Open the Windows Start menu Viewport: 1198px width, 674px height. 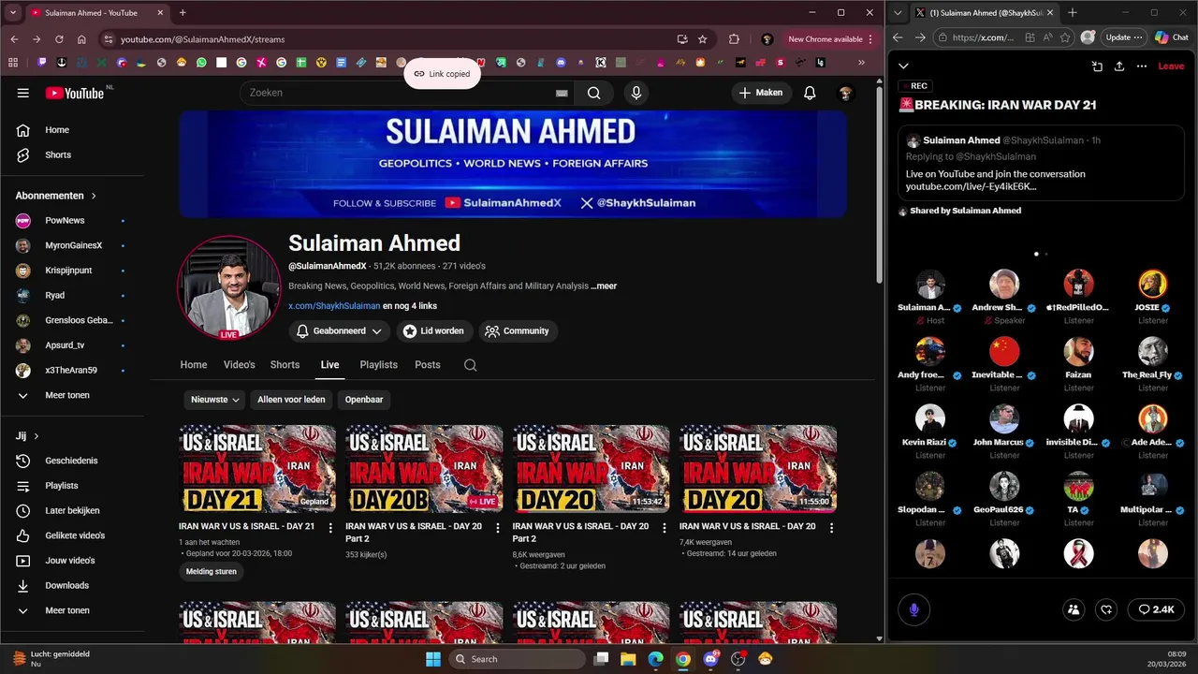432,659
